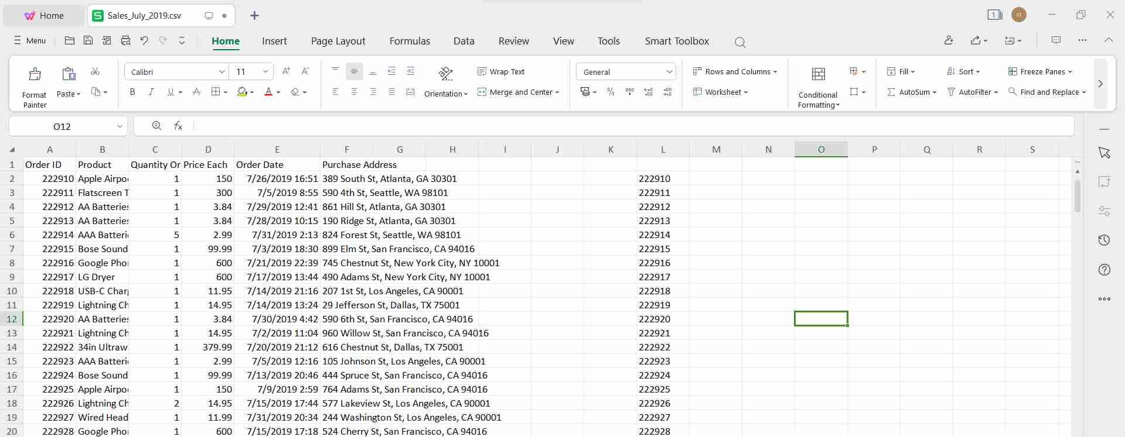Click the Selection cursor icon in sidebar
The image size is (1125, 437).
(x=1104, y=153)
